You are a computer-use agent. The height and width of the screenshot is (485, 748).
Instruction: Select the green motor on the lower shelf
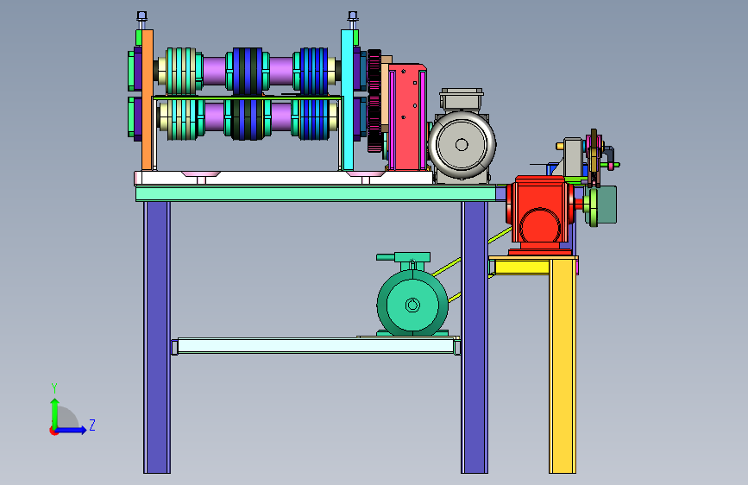click(412, 304)
